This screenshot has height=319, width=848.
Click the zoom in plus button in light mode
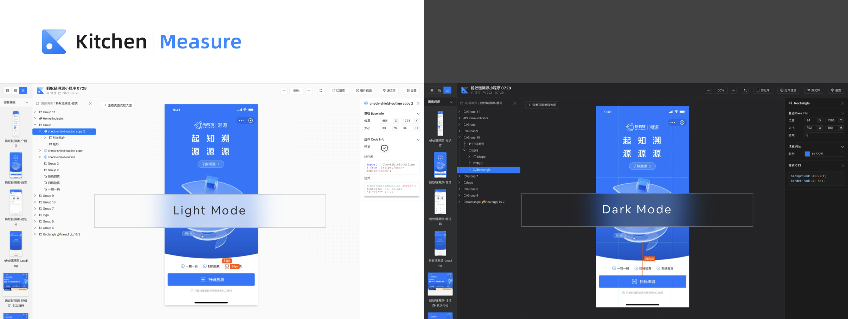309,91
